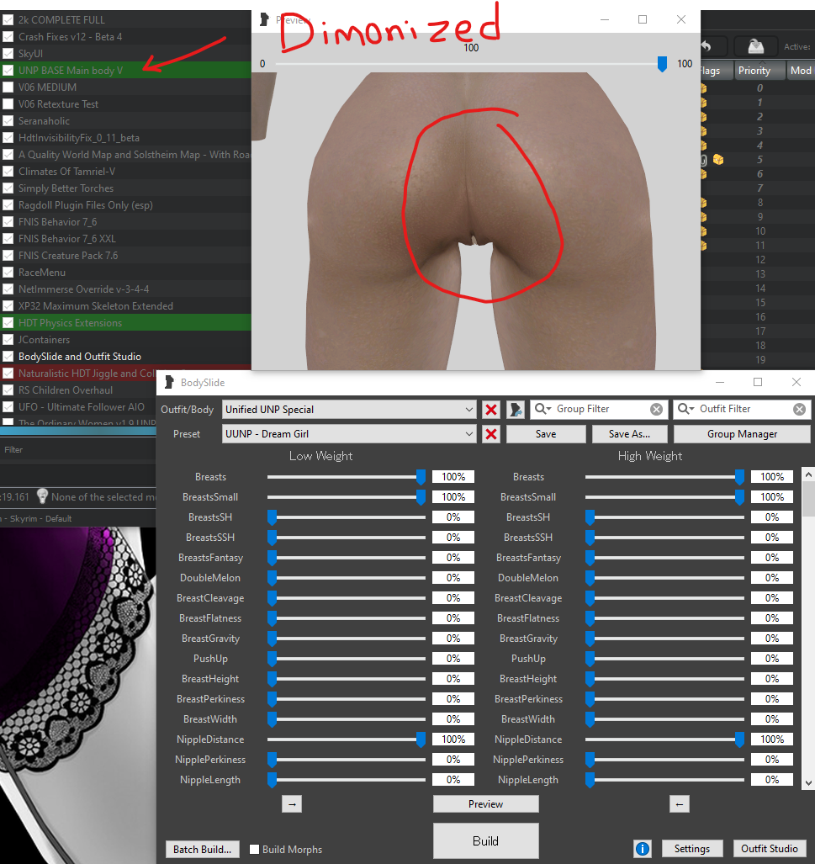Select the Climates Of Tamriel-V row
The height and width of the screenshot is (864, 815).
point(125,172)
